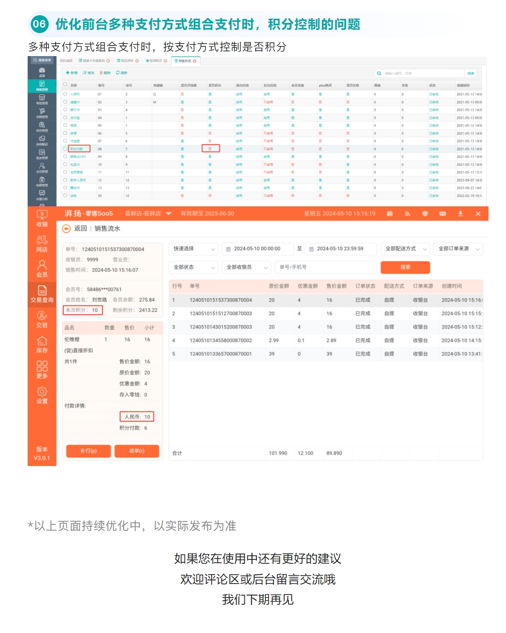Open 库存 warehouse icon in orange sidebar
This screenshot has width=506, height=633.
pyautogui.click(x=42, y=345)
